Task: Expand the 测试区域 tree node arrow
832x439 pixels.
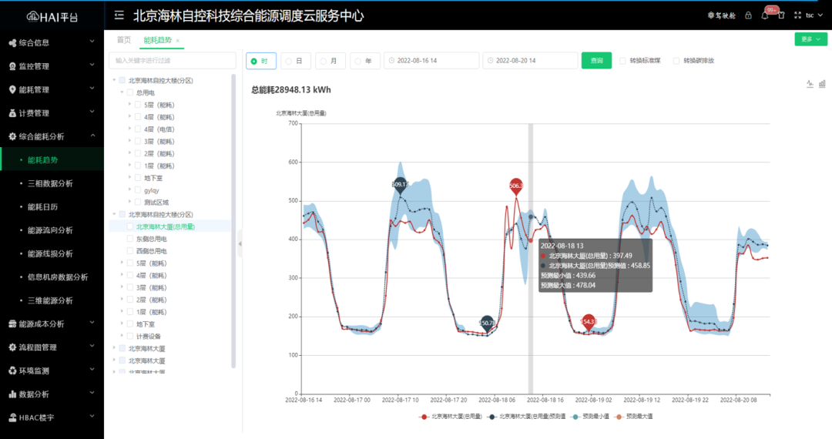Action: click(130, 202)
